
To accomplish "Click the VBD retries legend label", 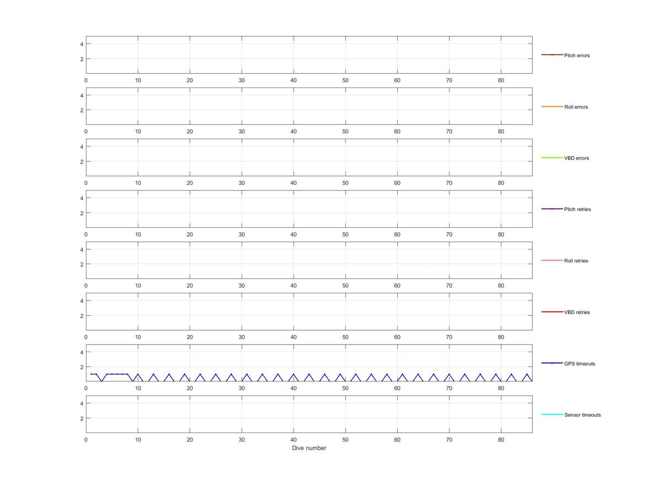I will click(x=577, y=313).
